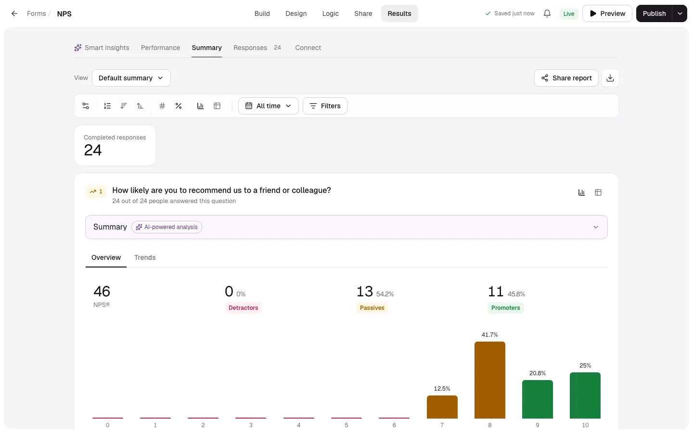Click the 25% bar for score 10
This screenshot has width=693, height=433.
pos(585,395)
